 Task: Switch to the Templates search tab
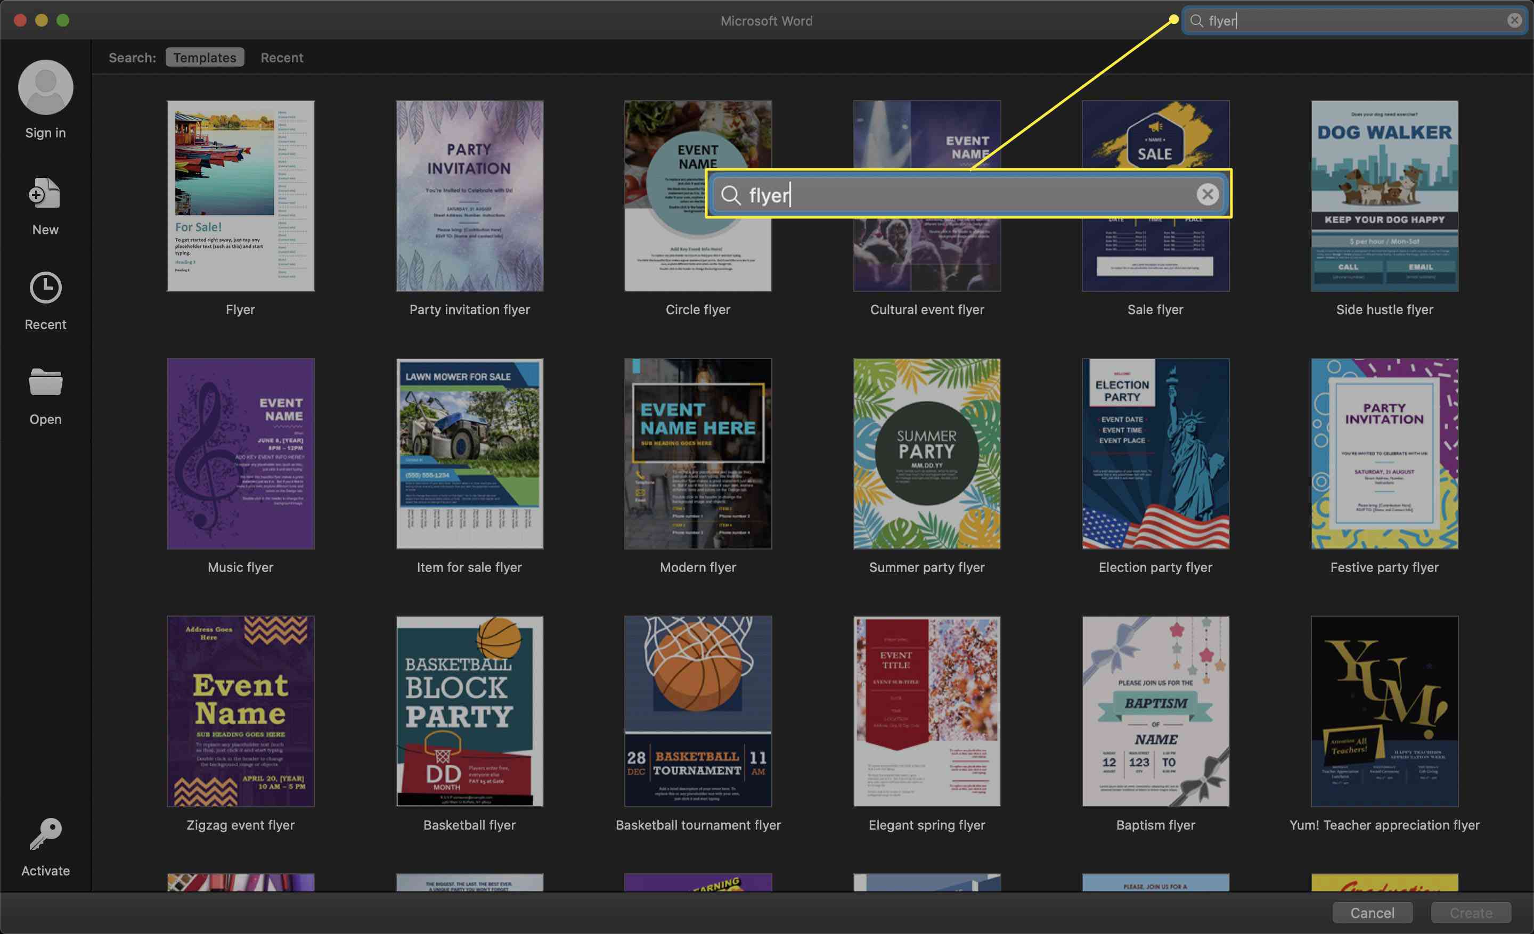204,58
